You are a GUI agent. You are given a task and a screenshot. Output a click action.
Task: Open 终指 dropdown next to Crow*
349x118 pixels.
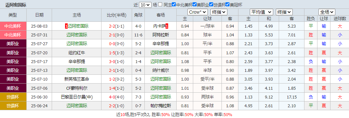tap(219, 12)
